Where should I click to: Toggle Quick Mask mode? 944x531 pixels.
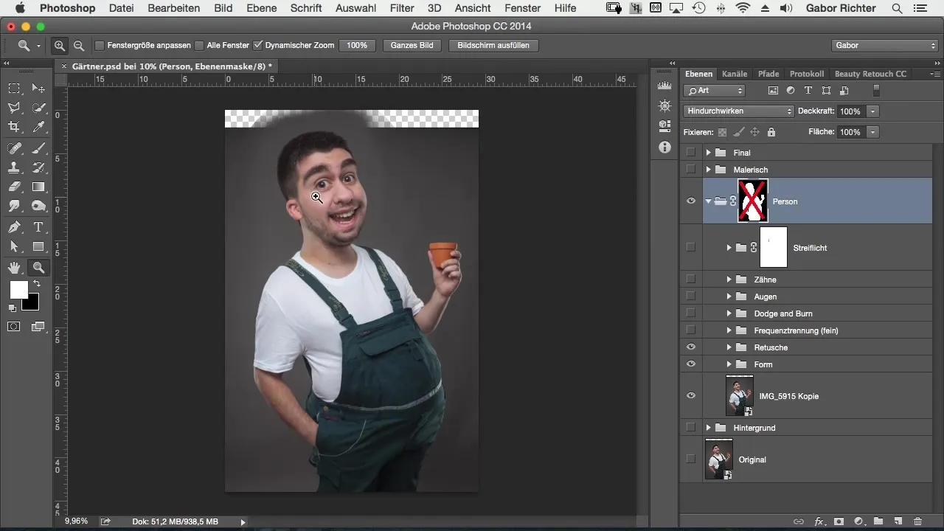(x=14, y=326)
